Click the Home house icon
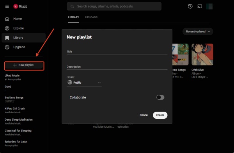This screenshot has height=153, width=234. [x=7, y=19]
